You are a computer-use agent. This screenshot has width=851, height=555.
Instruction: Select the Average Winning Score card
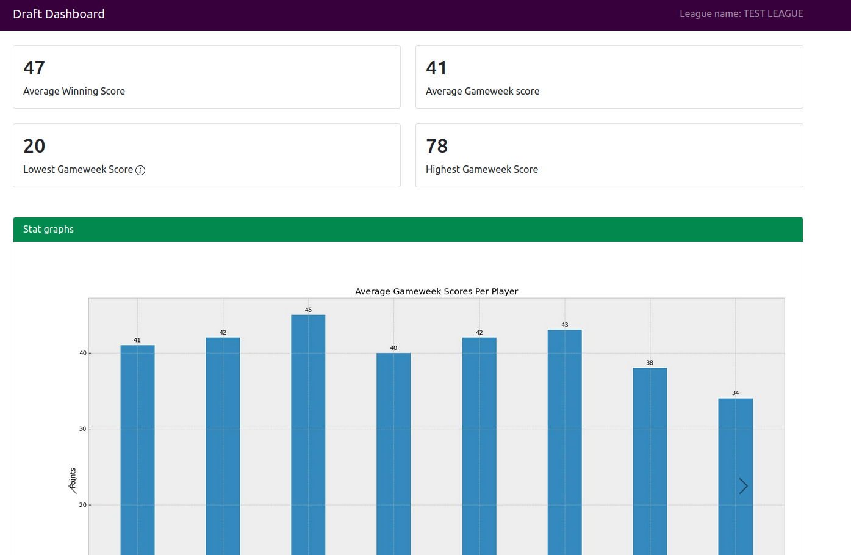(206, 77)
